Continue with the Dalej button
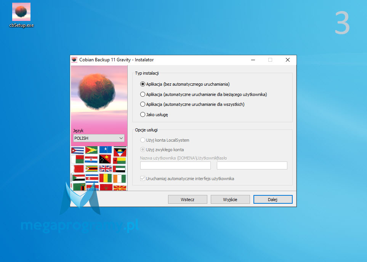The width and height of the screenshot is (367, 262). coord(273,199)
